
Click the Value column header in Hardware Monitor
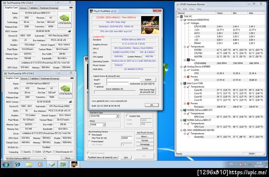tap(223, 13)
